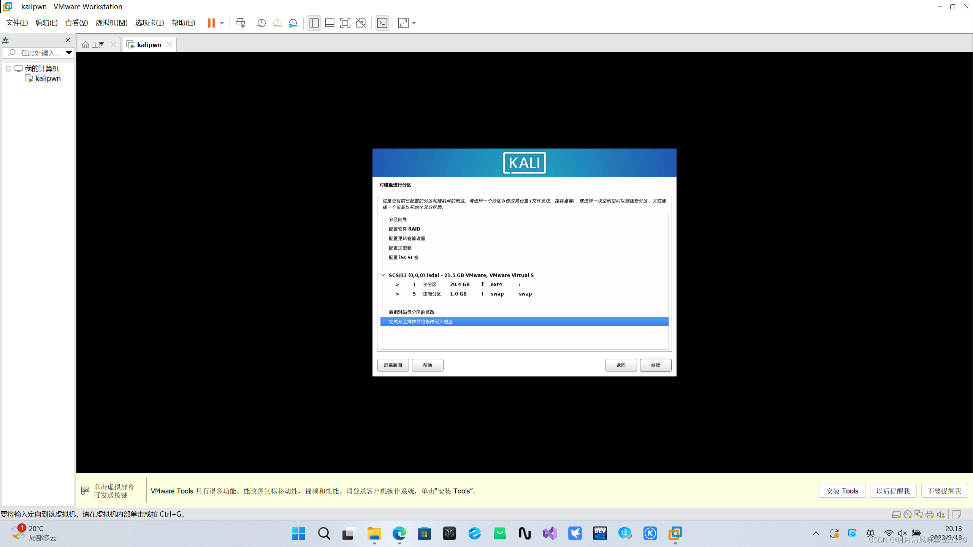973x547 pixels.
Task: Close the library panel
Action: 68,40
